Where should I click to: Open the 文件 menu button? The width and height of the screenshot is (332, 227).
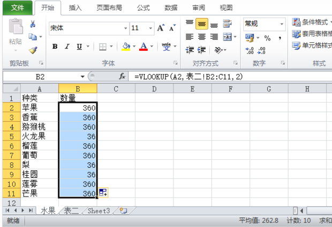pyautogui.click(x=18, y=8)
